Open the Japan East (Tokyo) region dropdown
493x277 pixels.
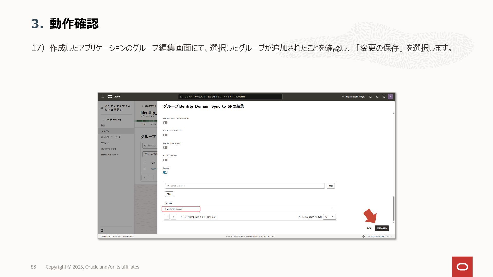[354, 97]
